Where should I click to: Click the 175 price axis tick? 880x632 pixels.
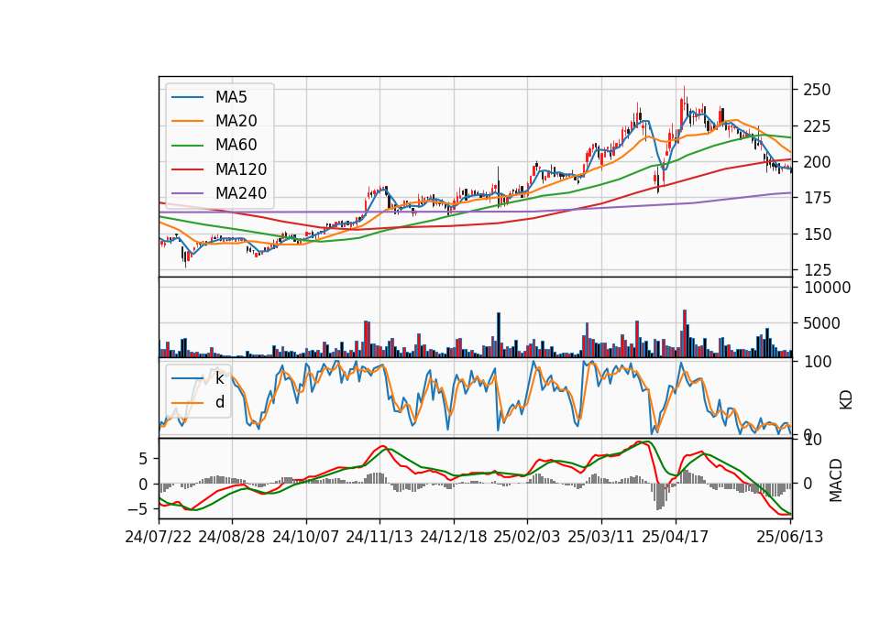[x=817, y=198]
